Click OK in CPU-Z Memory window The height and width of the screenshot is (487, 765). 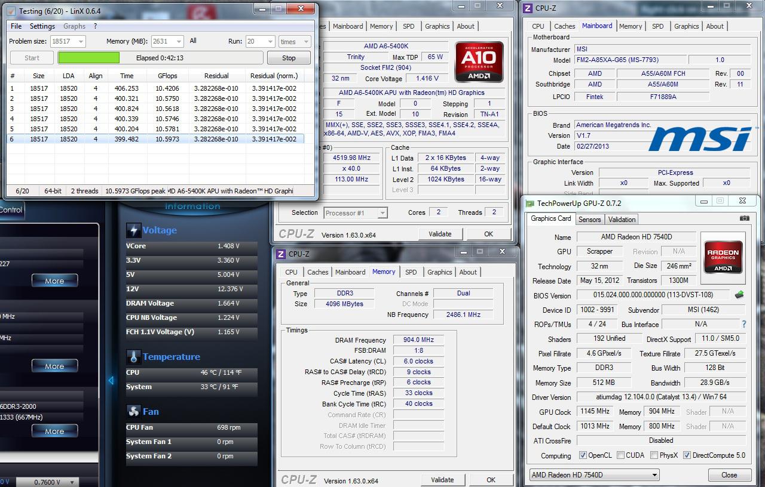[491, 480]
